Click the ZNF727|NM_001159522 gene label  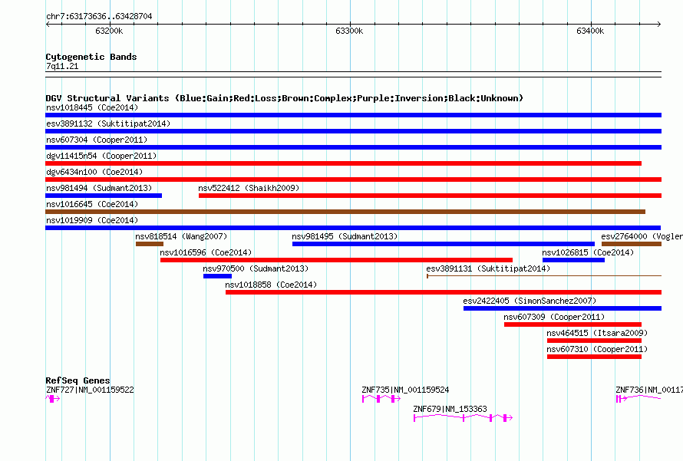pos(90,390)
